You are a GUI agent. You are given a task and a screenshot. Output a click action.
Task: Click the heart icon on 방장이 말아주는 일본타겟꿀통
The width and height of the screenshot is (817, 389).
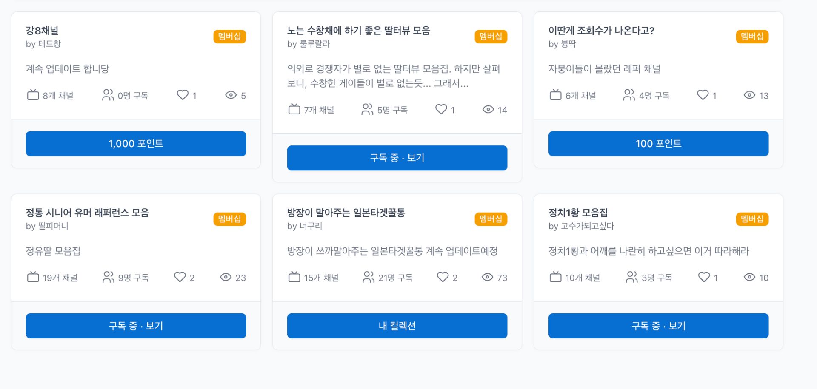(443, 277)
